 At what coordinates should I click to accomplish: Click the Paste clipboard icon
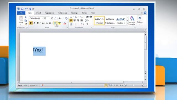[x=21, y=18]
